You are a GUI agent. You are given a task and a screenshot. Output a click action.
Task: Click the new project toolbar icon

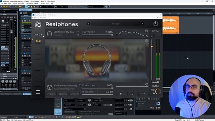(1, 7)
